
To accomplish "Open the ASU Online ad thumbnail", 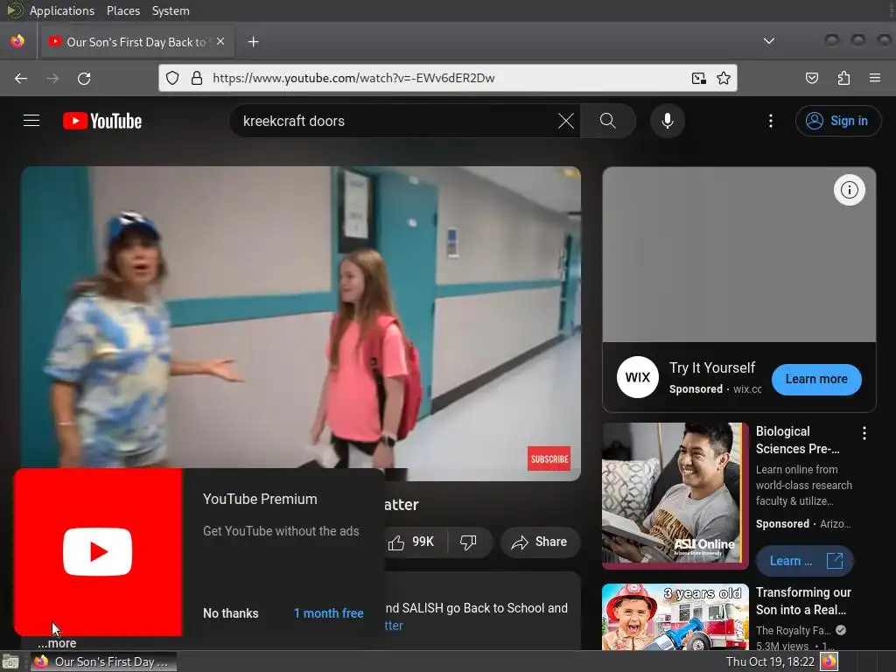I will click(675, 496).
